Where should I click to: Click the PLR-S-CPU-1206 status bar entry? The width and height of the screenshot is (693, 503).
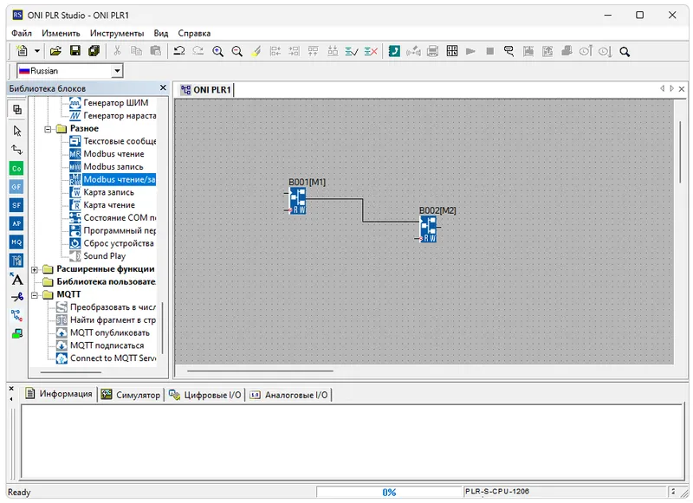pos(565,492)
